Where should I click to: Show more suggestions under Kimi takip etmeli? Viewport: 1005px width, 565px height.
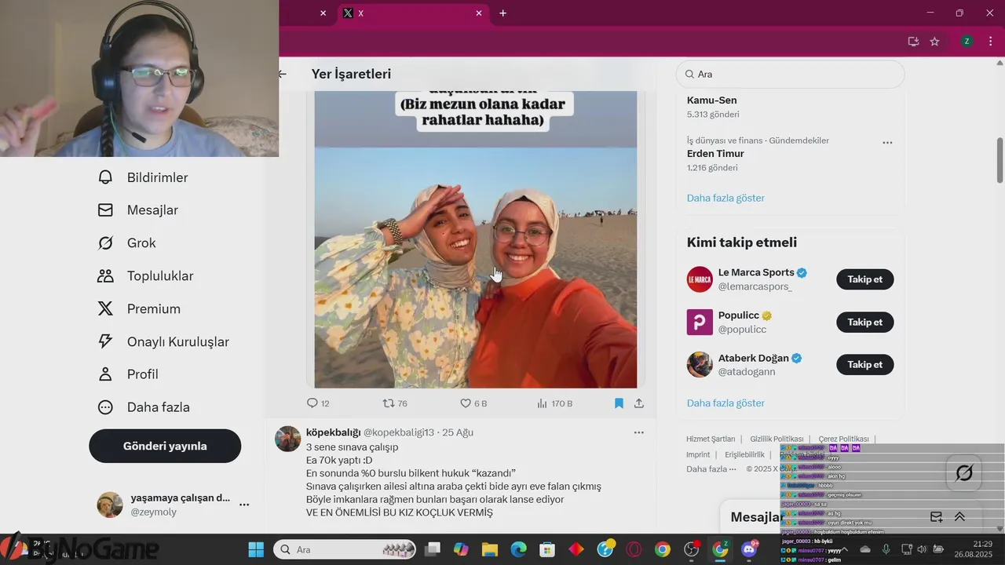725,403
